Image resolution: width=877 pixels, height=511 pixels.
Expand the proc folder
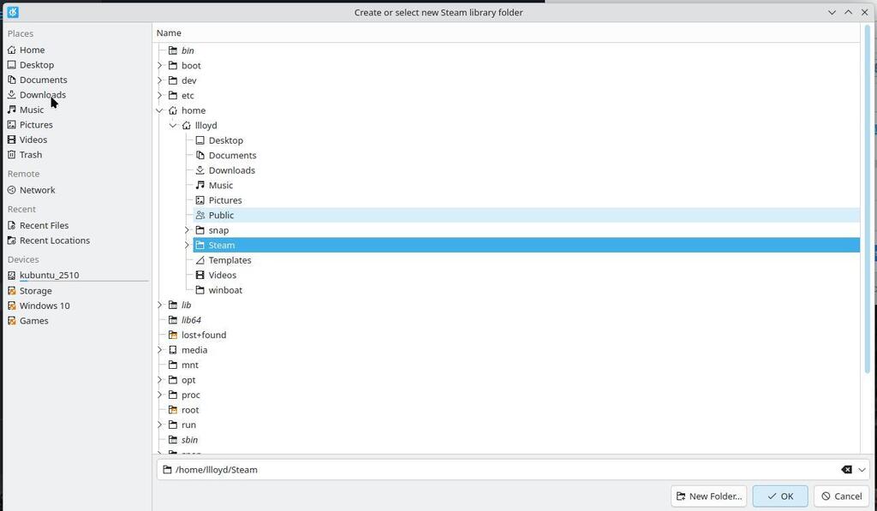(160, 395)
